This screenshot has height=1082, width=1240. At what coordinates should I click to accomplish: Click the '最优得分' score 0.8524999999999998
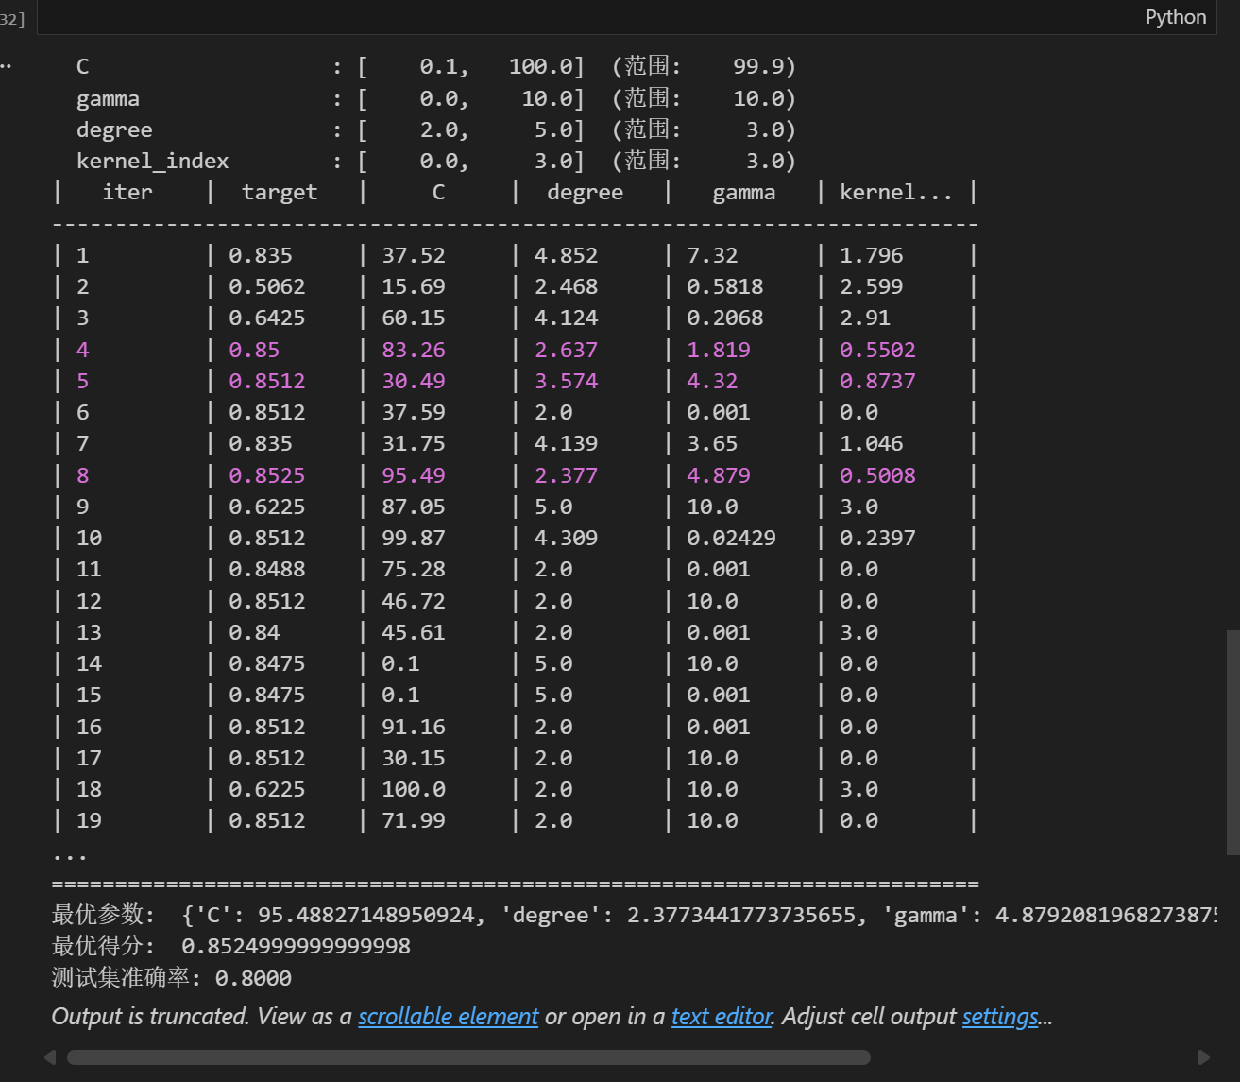[x=297, y=947]
